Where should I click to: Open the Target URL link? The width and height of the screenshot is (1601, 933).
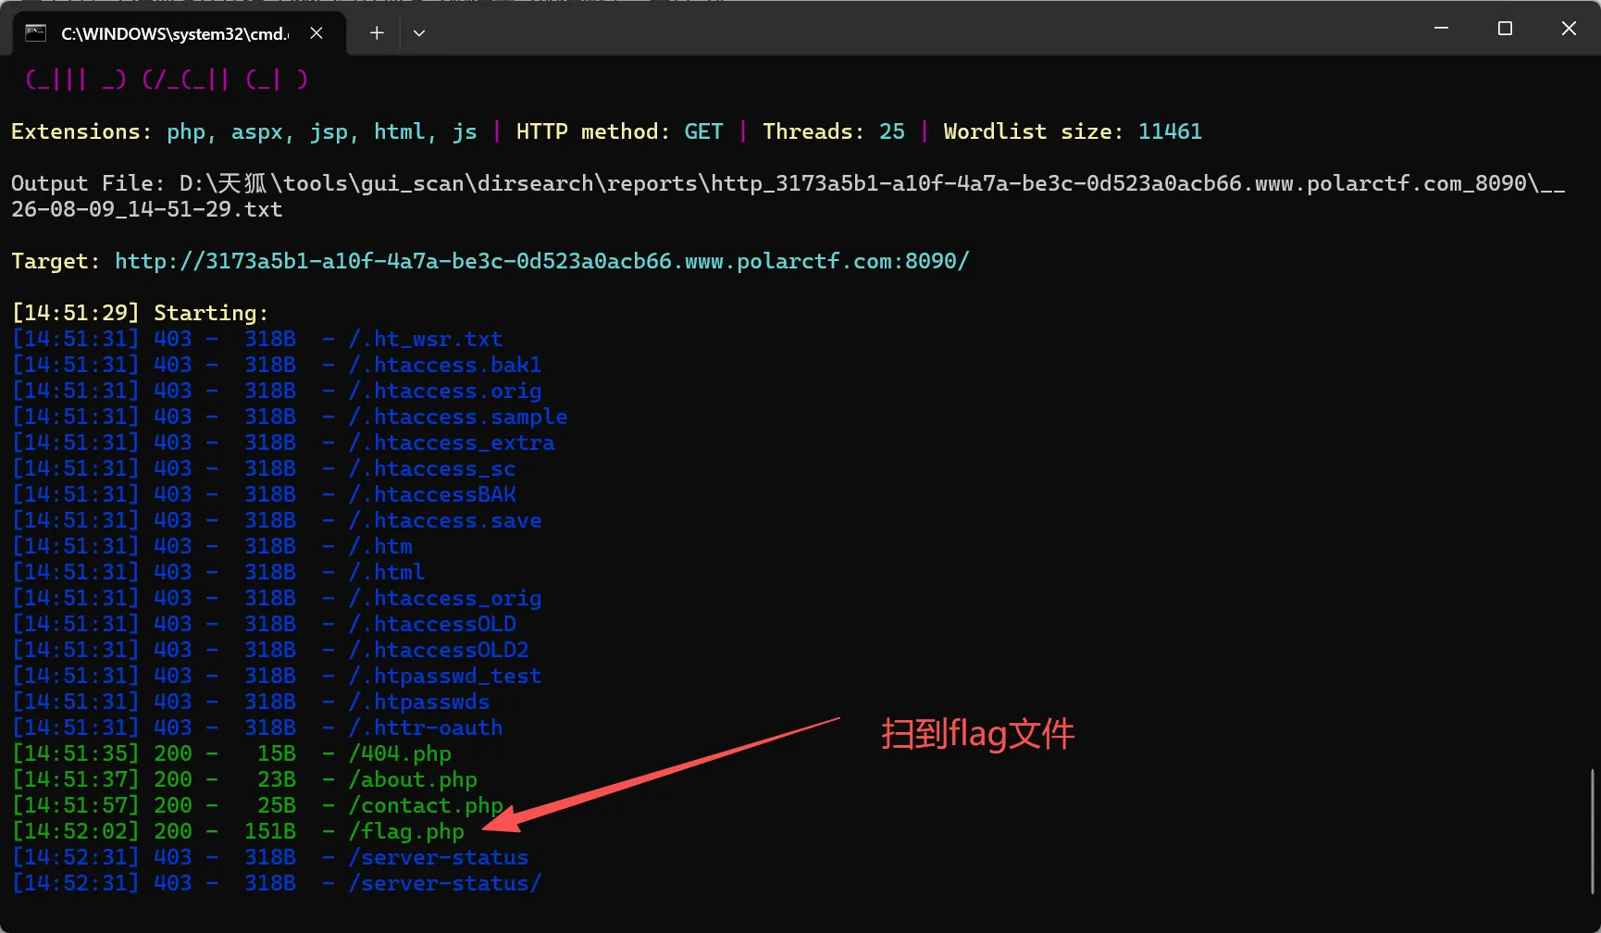(541, 261)
